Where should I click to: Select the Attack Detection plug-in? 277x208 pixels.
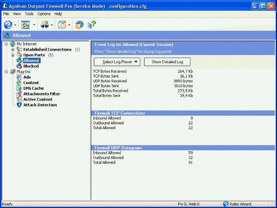(x=40, y=105)
